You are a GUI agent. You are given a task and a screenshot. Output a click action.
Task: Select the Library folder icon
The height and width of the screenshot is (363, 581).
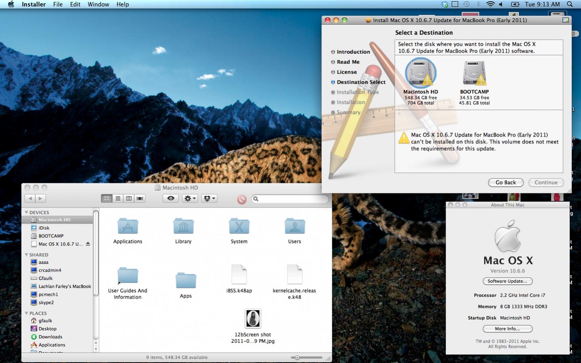point(183,226)
